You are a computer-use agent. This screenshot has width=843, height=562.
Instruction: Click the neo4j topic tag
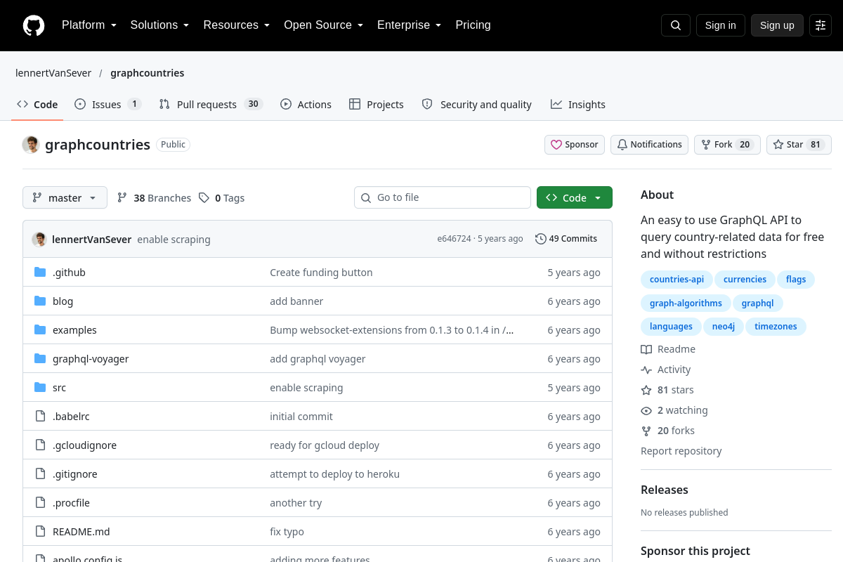[723, 327]
